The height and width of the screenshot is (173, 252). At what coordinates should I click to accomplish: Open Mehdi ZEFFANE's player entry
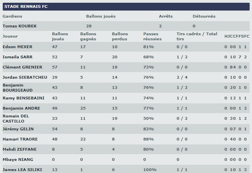[19, 149]
